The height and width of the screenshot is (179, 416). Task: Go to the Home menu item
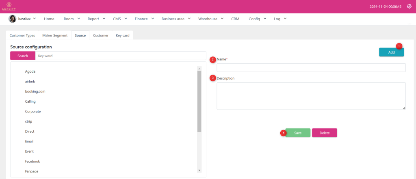click(49, 19)
